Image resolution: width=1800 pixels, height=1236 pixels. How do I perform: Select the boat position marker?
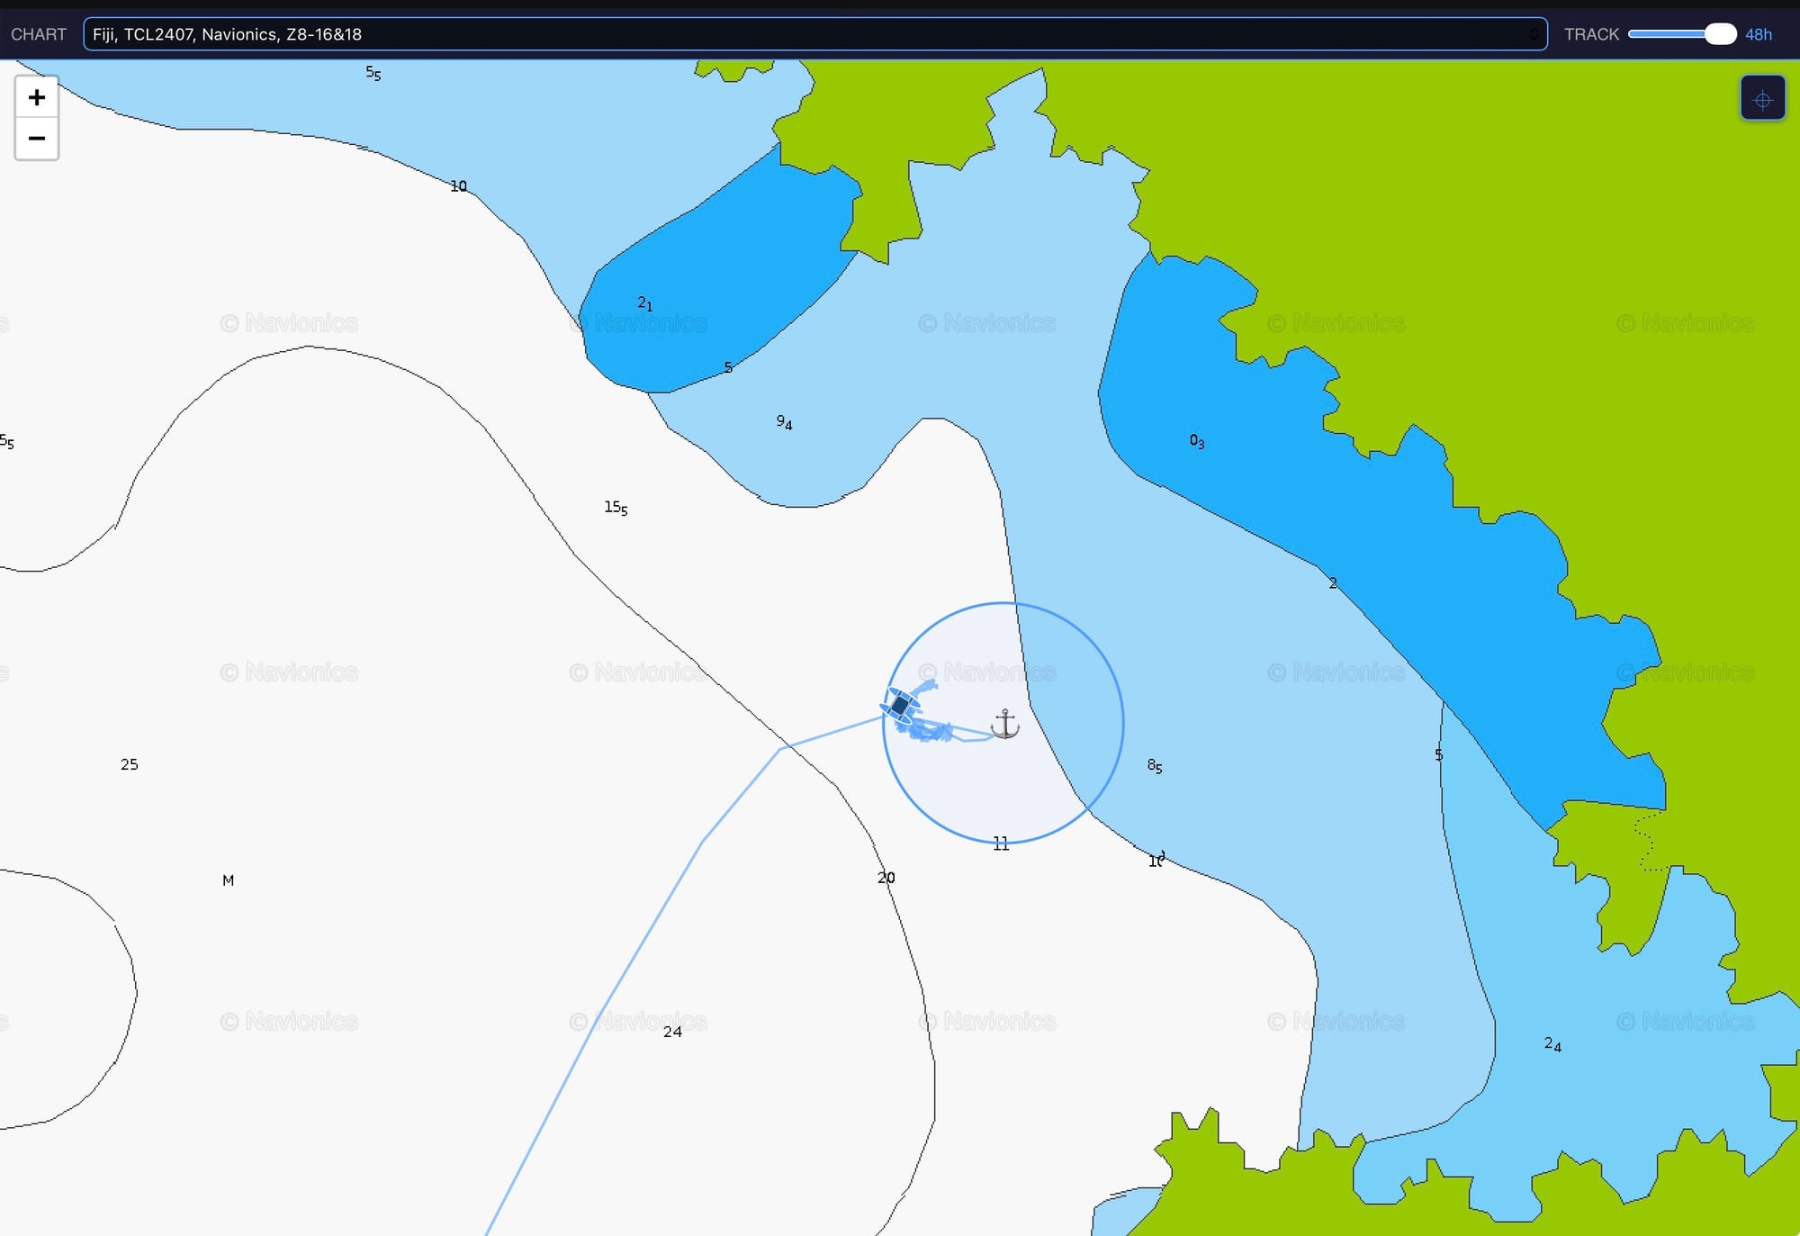point(900,707)
